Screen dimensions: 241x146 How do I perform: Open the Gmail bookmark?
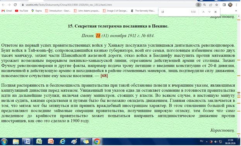coord(7,11)
